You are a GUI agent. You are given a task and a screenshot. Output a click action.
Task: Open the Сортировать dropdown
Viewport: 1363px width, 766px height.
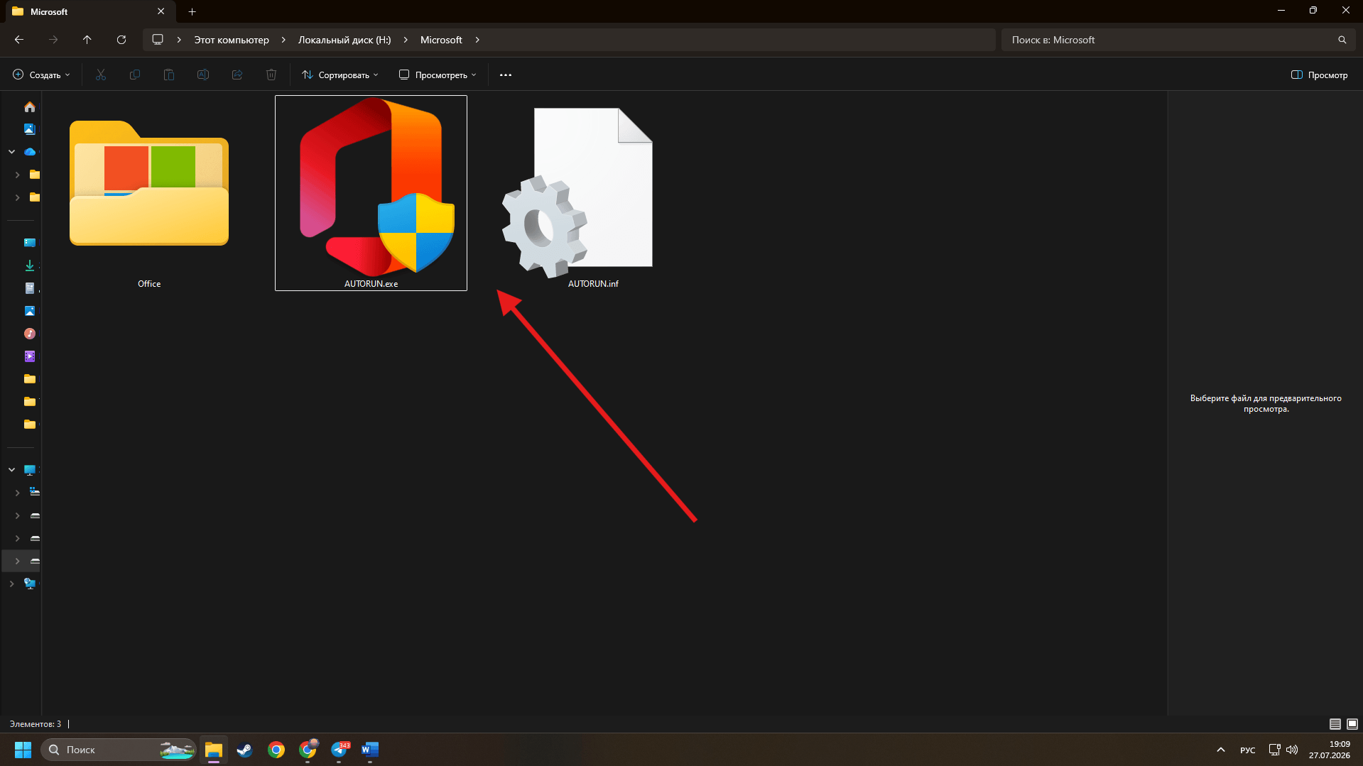coord(340,75)
